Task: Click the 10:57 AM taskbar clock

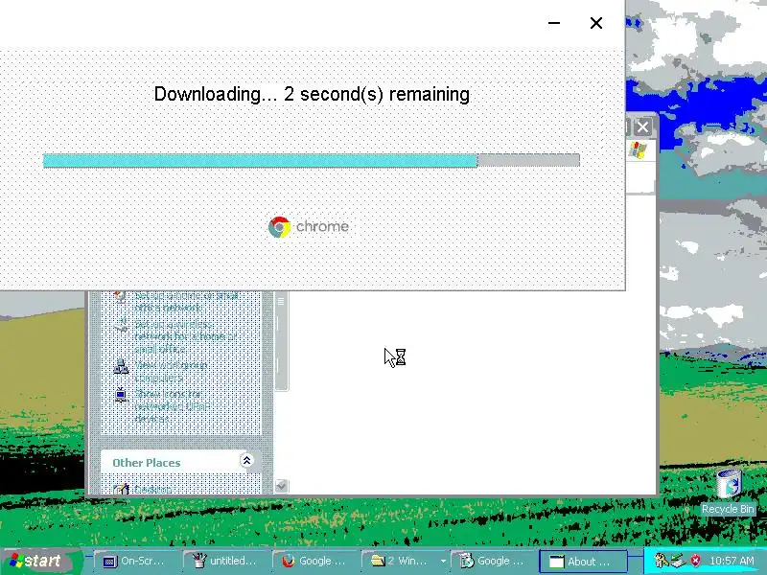Action: tap(732, 561)
